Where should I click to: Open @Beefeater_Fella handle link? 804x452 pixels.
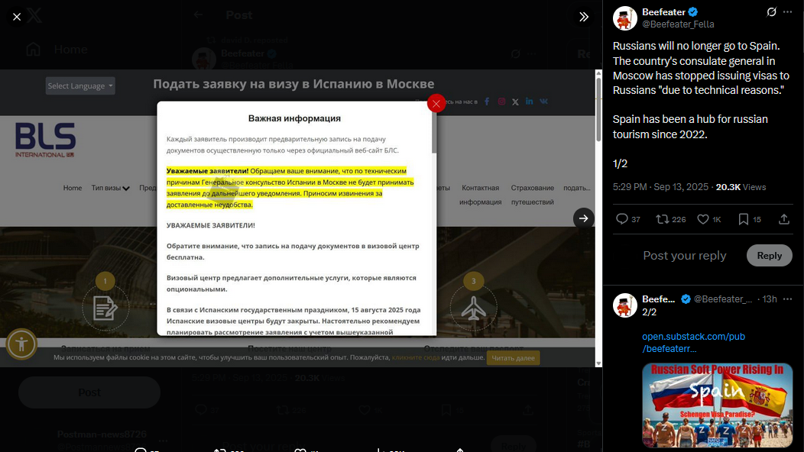click(678, 24)
